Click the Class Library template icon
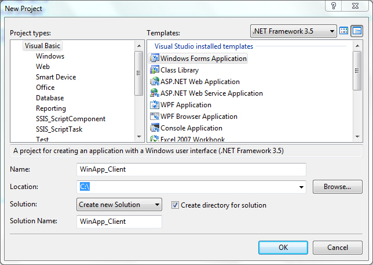 [155, 70]
